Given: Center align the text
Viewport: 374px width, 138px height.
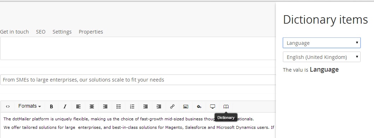Looking at the screenshot, I should pos(91,107).
